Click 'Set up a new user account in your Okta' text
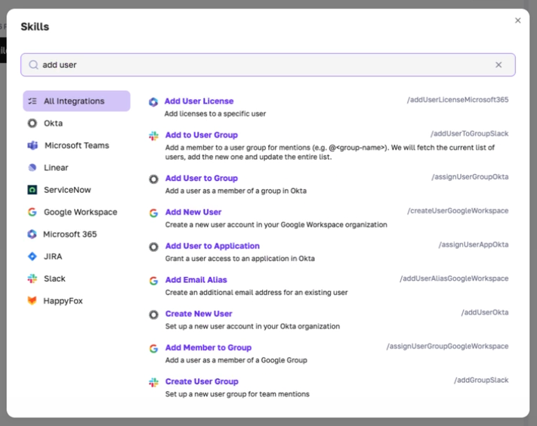 tap(252, 326)
